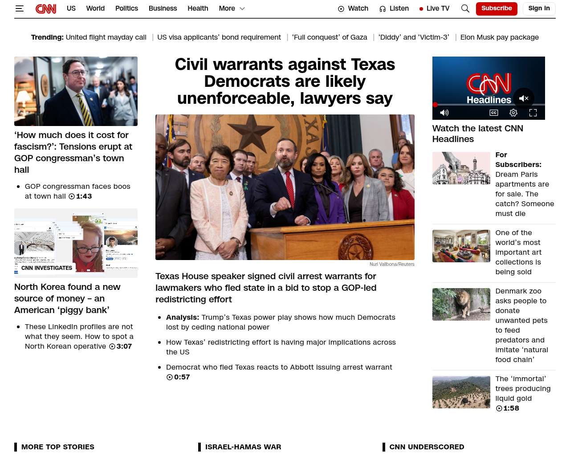Click the lion thumbnail image

[x=461, y=304]
